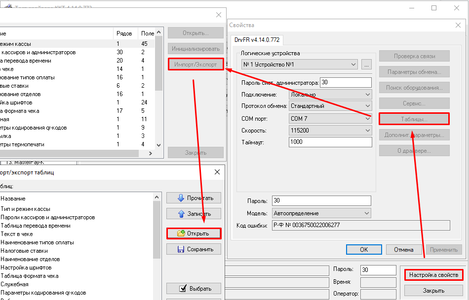Close the import/export tables dialog
The image size is (469, 300).
pyautogui.click(x=217, y=172)
